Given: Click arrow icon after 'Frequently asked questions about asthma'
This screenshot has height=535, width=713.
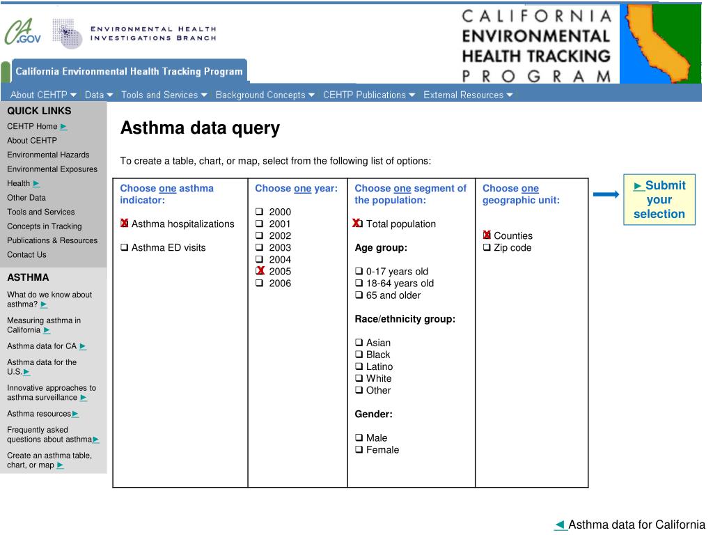Looking at the screenshot, I should pyautogui.click(x=96, y=440).
